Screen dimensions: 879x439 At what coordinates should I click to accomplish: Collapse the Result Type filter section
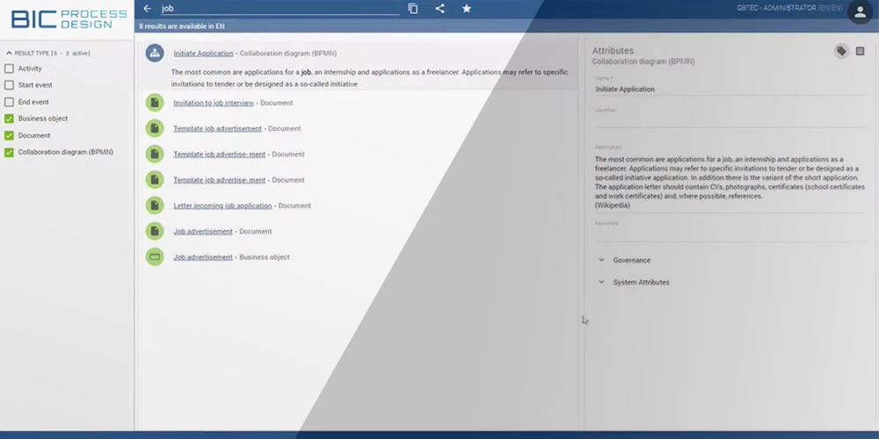[9, 54]
